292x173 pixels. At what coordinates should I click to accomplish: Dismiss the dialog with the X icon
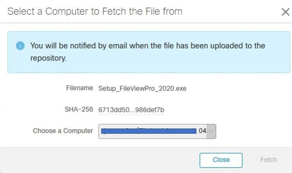click(x=285, y=12)
